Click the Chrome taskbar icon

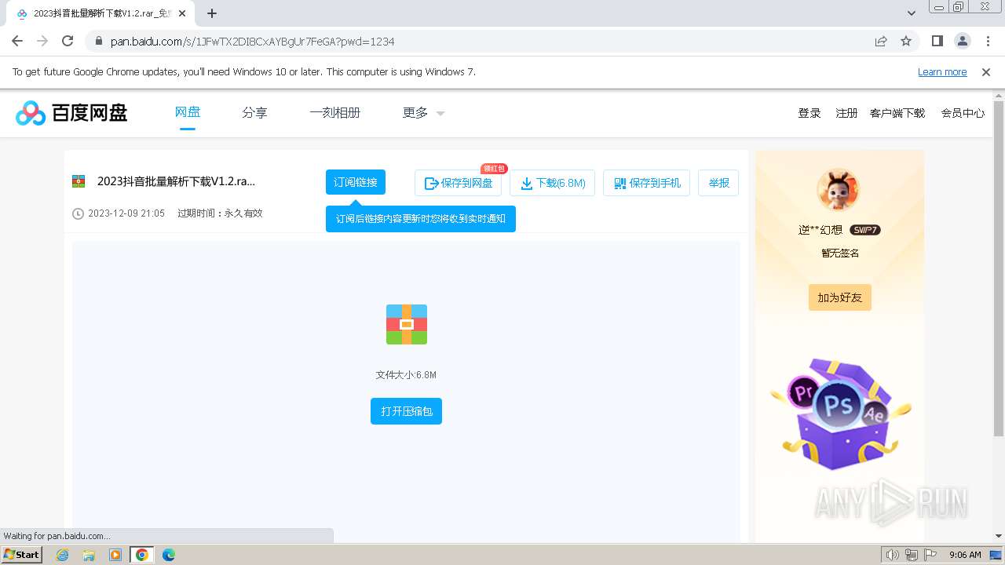point(142,555)
